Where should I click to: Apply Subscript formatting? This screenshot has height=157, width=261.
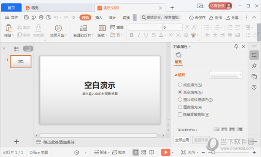[178, 35]
